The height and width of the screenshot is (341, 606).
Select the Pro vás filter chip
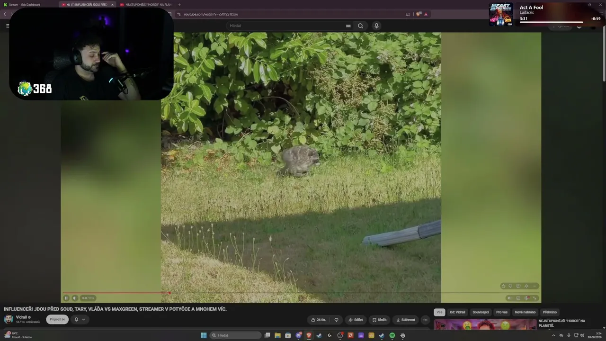pos(502,312)
